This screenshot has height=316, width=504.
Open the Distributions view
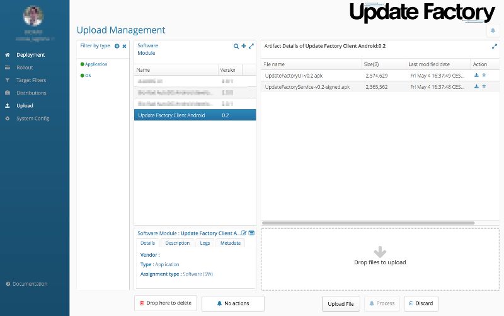pos(31,93)
